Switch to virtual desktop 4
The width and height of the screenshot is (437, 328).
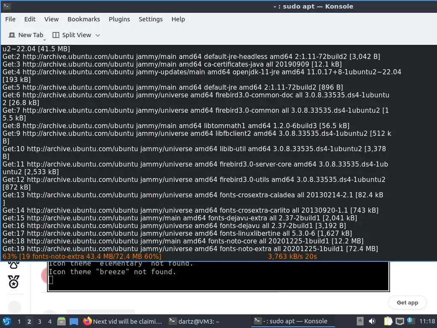(50, 322)
